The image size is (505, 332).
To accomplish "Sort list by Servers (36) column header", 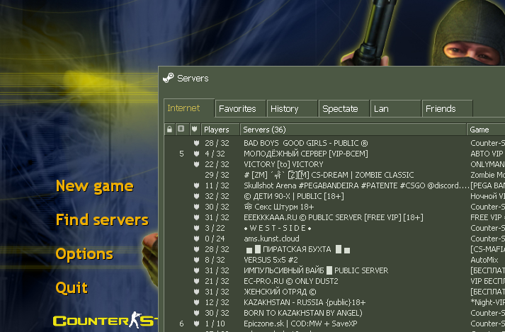I will point(352,130).
